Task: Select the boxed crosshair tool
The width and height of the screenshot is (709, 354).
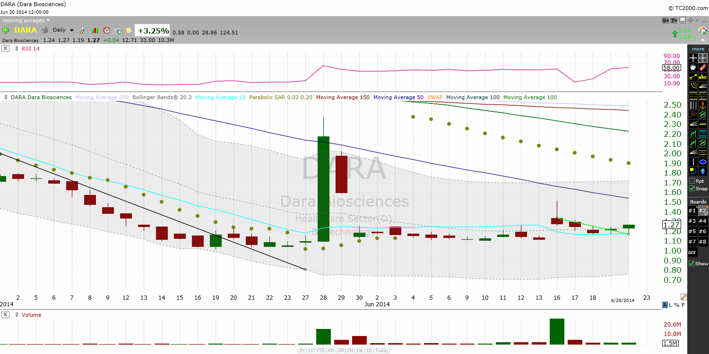Action: click(703, 58)
